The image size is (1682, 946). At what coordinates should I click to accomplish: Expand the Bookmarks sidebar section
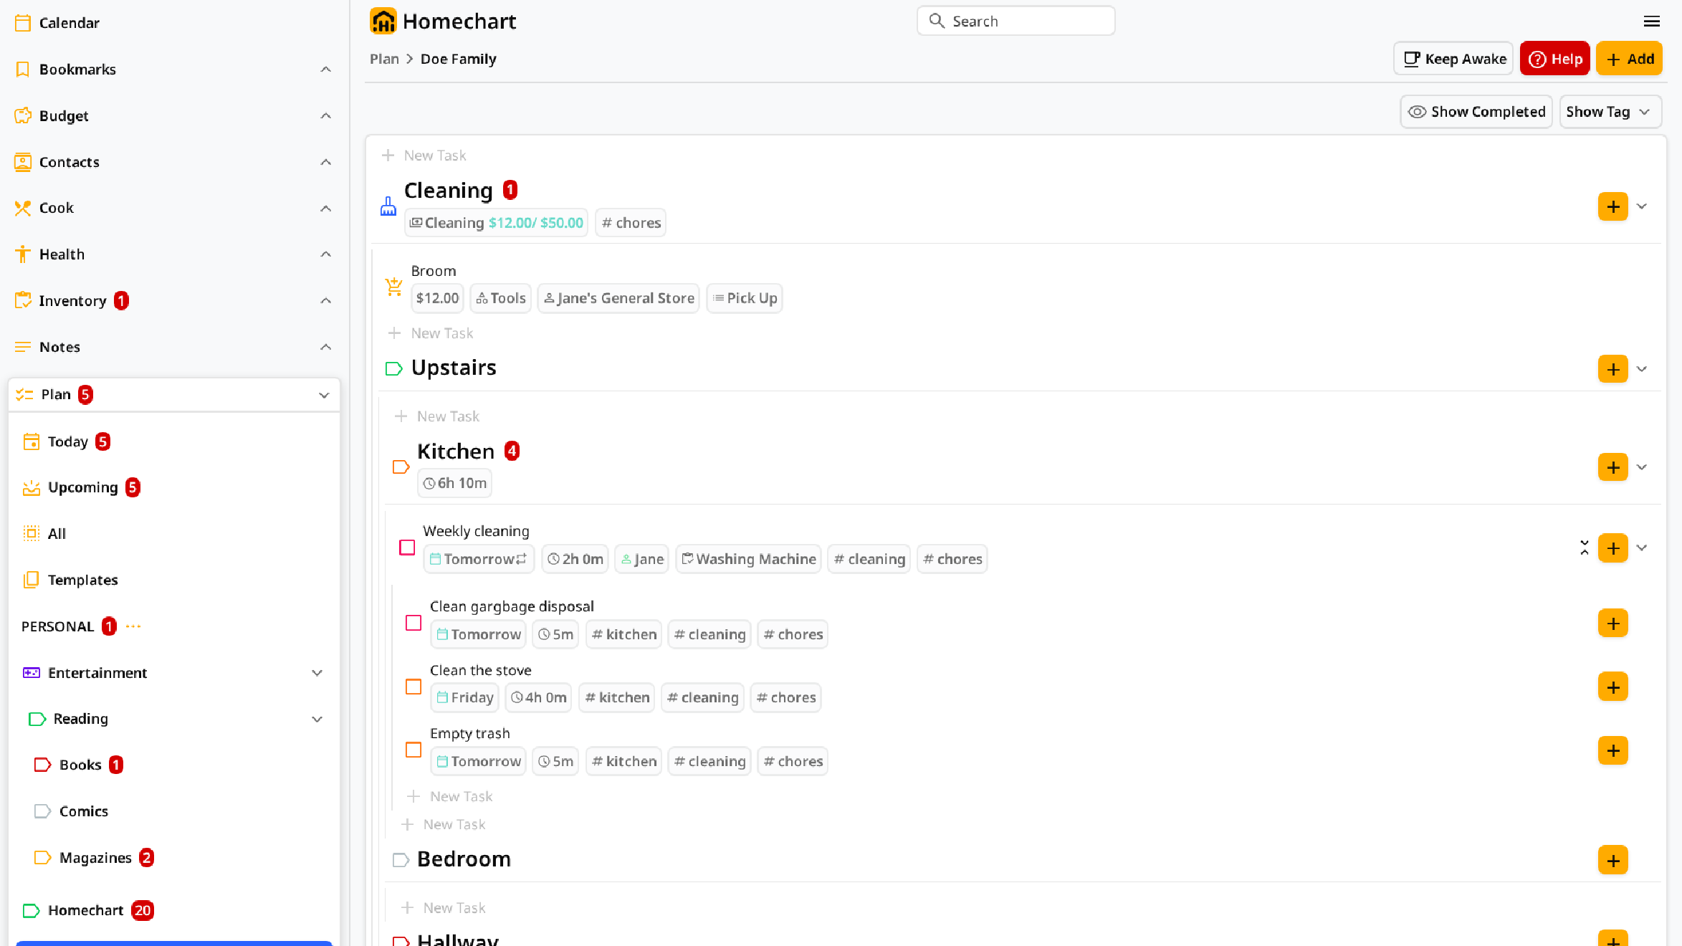pos(325,70)
